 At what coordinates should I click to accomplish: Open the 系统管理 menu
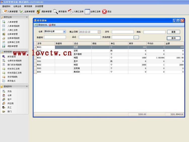point(39,6)
